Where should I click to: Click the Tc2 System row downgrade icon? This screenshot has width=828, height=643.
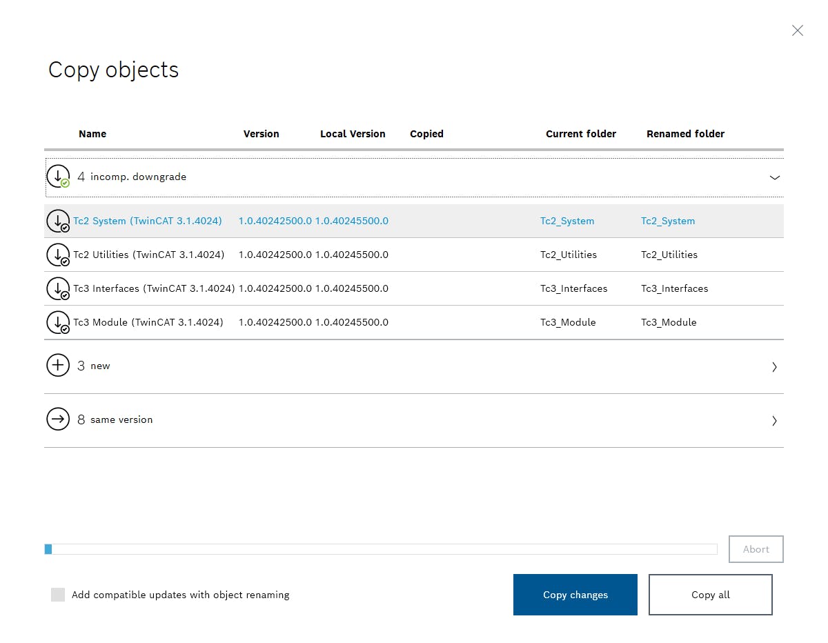58,221
